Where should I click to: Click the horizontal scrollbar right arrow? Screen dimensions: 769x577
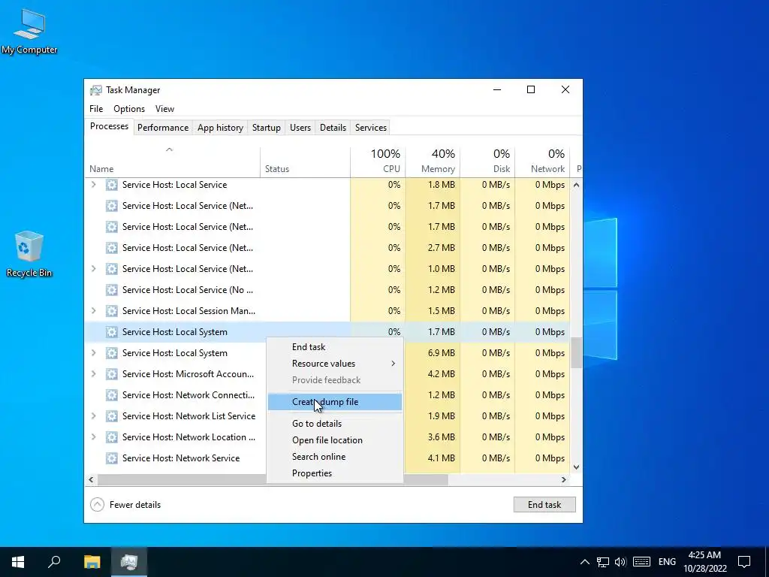[x=564, y=480]
